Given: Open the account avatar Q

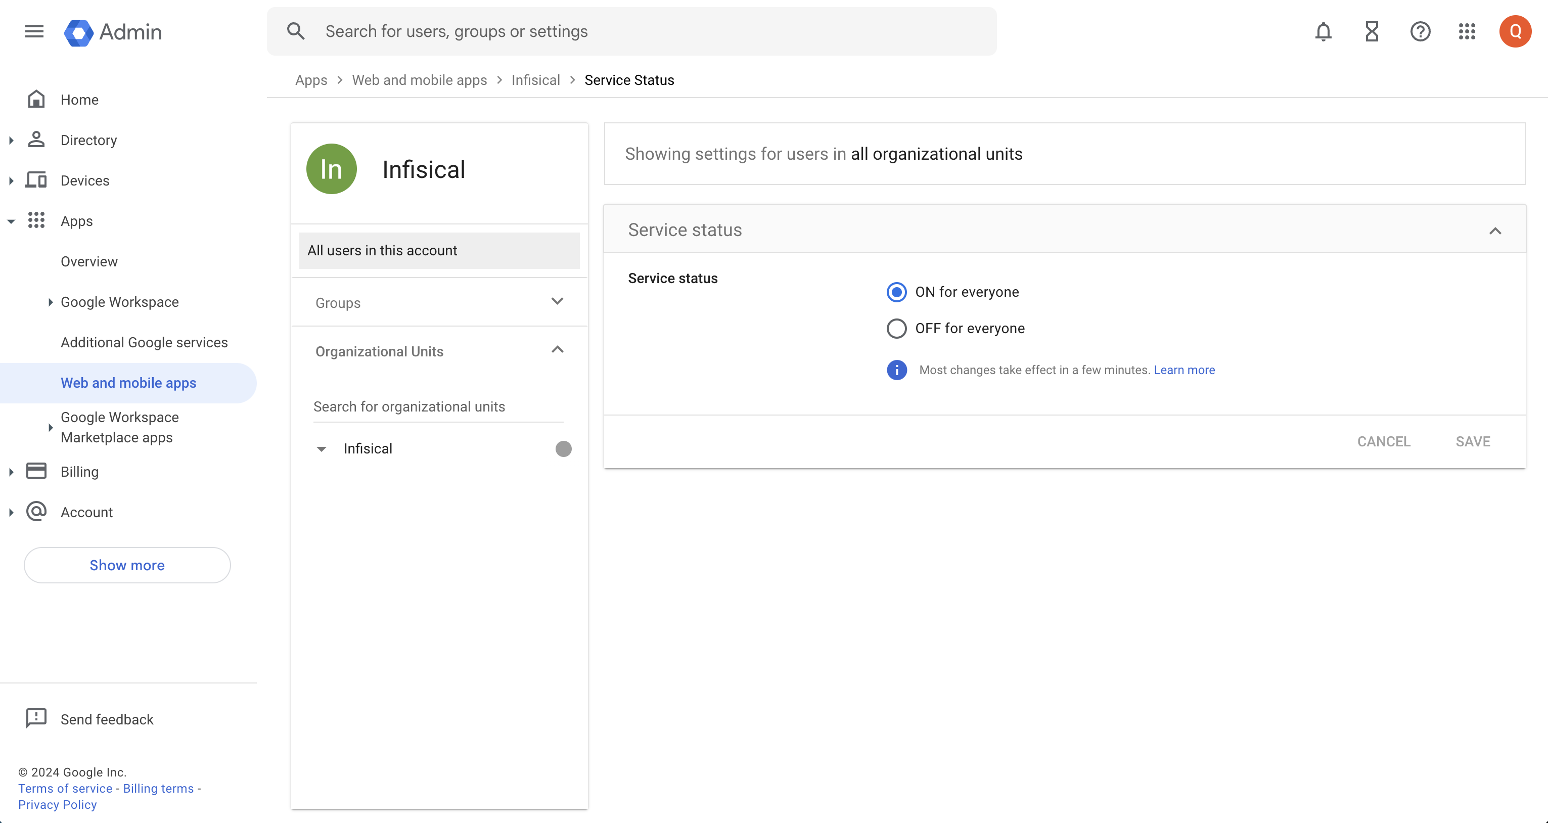Looking at the screenshot, I should click(x=1515, y=31).
